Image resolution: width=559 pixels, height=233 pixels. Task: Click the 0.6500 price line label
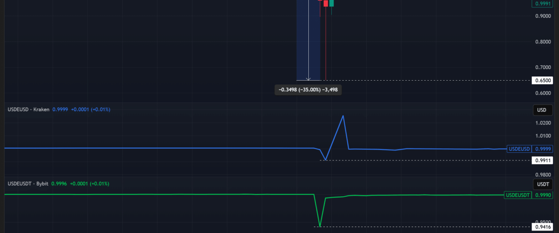click(x=542, y=81)
